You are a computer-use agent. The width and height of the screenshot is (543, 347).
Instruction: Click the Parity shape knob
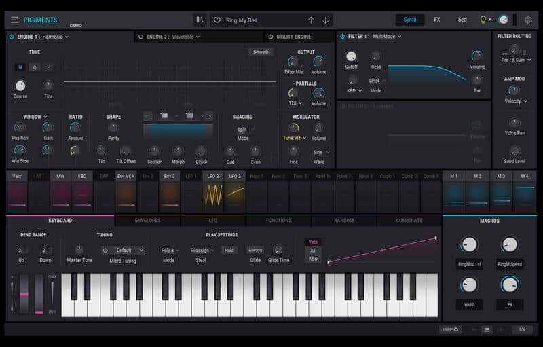coord(113,128)
